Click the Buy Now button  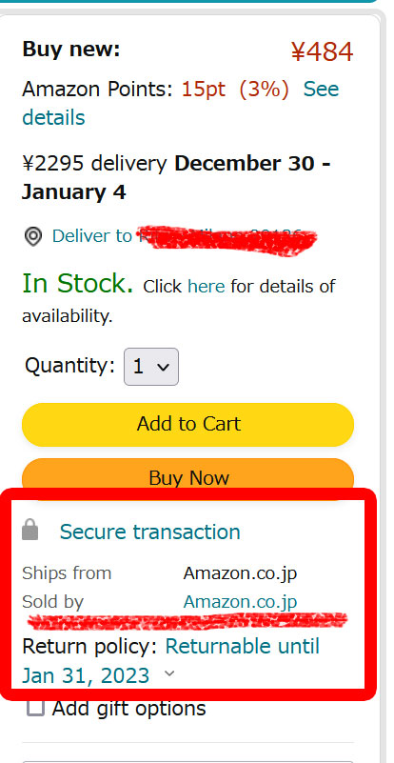(x=187, y=476)
